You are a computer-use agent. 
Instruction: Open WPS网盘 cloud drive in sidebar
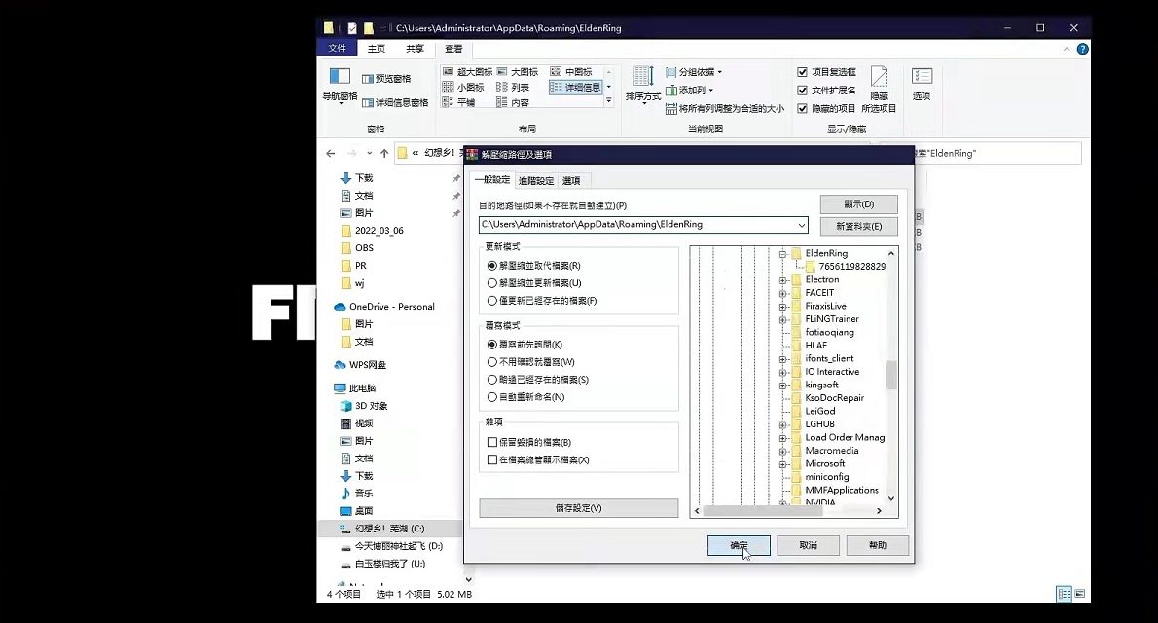click(x=368, y=365)
